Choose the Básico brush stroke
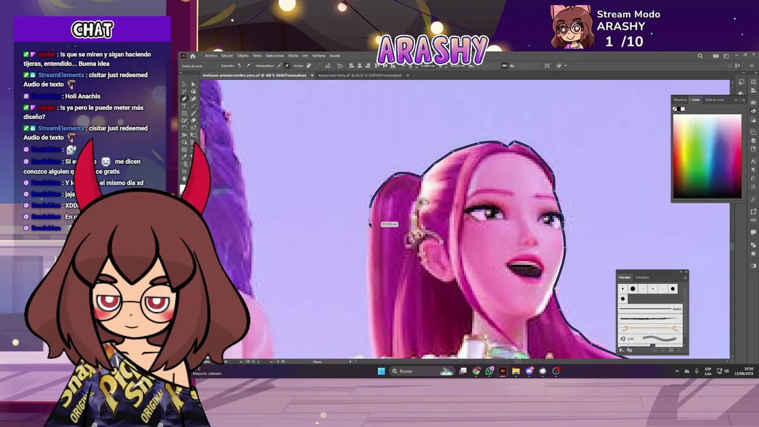 tap(650, 309)
